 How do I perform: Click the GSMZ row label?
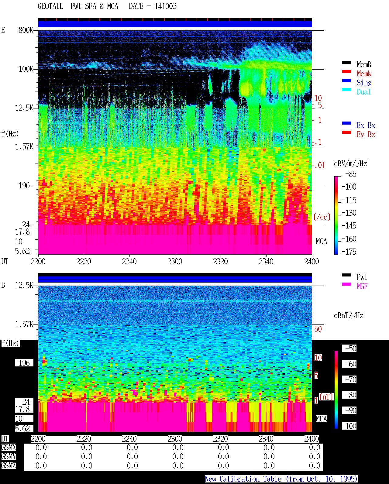pyautogui.click(x=9, y=466)
